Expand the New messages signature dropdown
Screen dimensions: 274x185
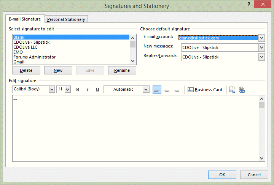coord(261,47)
